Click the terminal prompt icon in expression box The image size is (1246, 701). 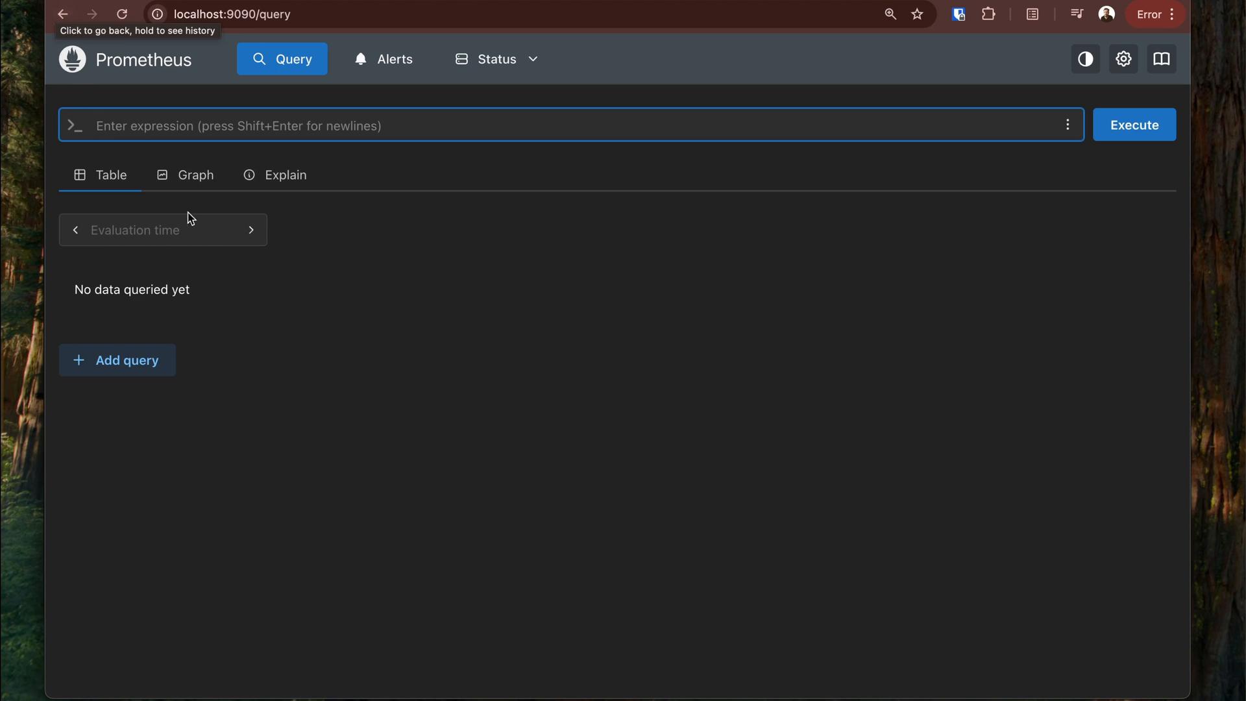[75, 125]
